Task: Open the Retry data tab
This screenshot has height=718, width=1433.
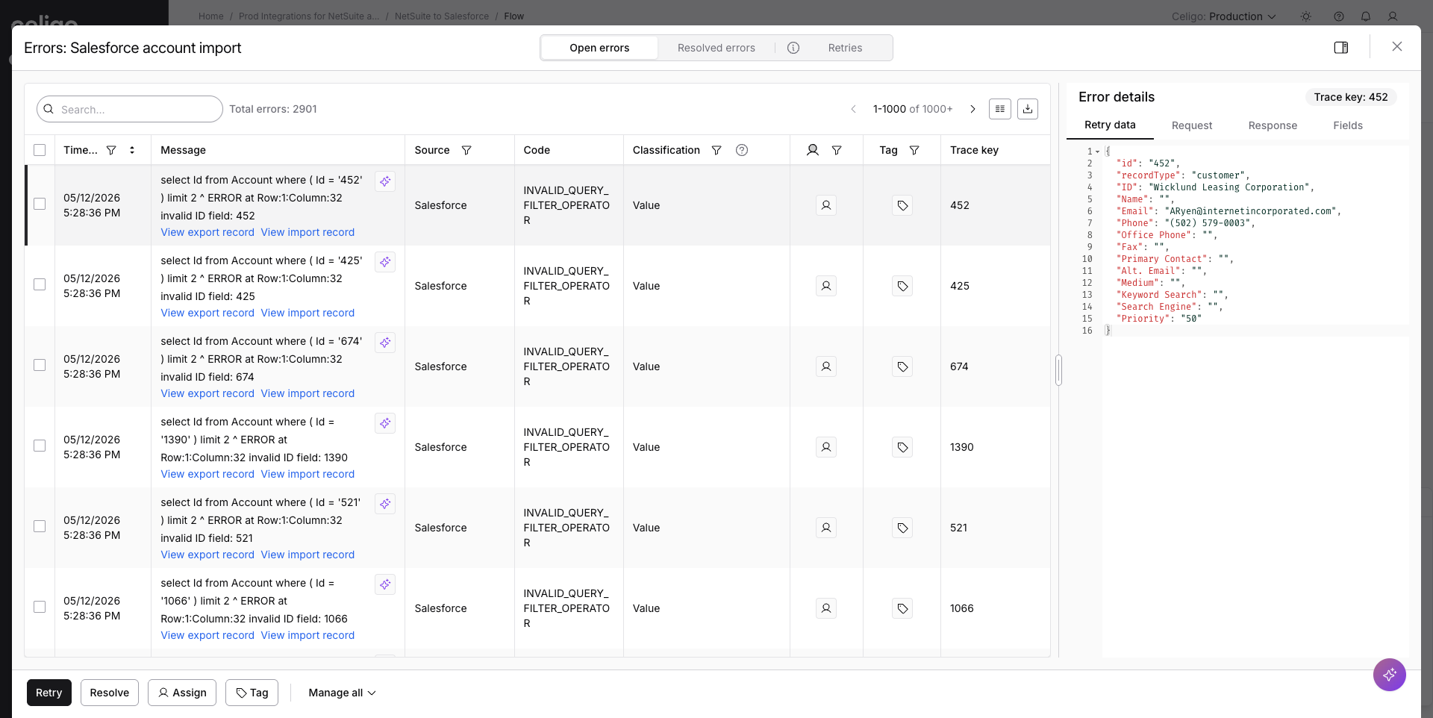Action: [x=1110, y=125]
